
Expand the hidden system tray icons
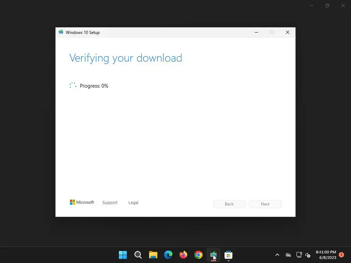277,255
